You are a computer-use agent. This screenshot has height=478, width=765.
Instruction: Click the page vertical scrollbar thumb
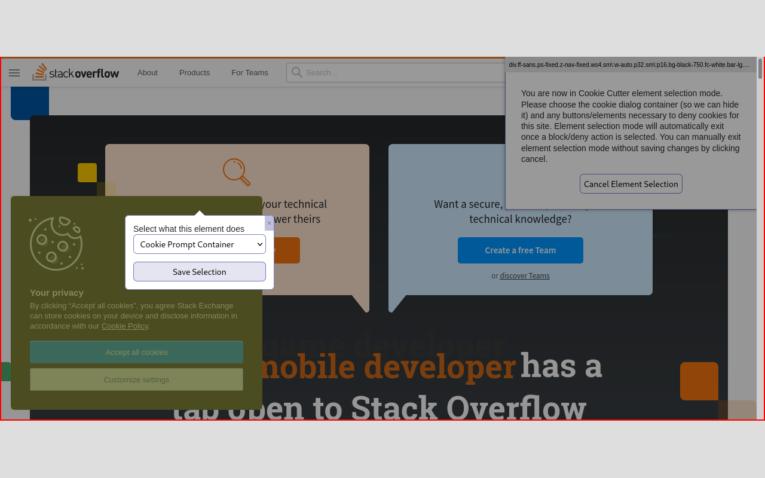click(x=760, y=69)
